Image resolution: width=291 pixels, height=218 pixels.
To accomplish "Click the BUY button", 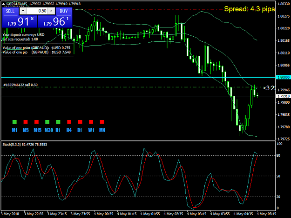I will (x=64, y=11).
